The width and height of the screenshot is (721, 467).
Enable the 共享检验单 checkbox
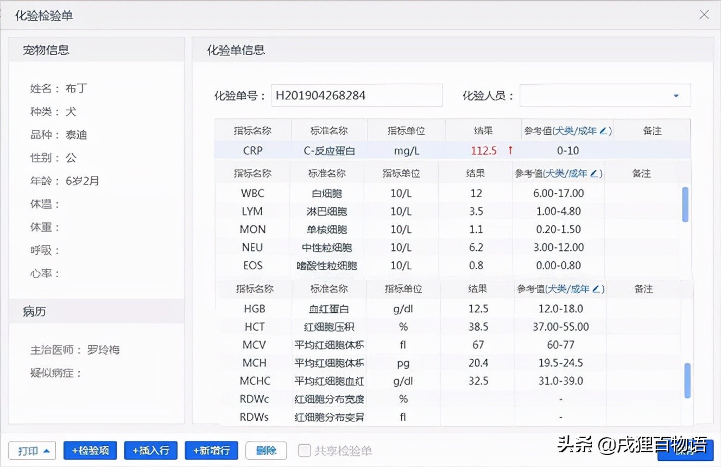tap(304, 450)
